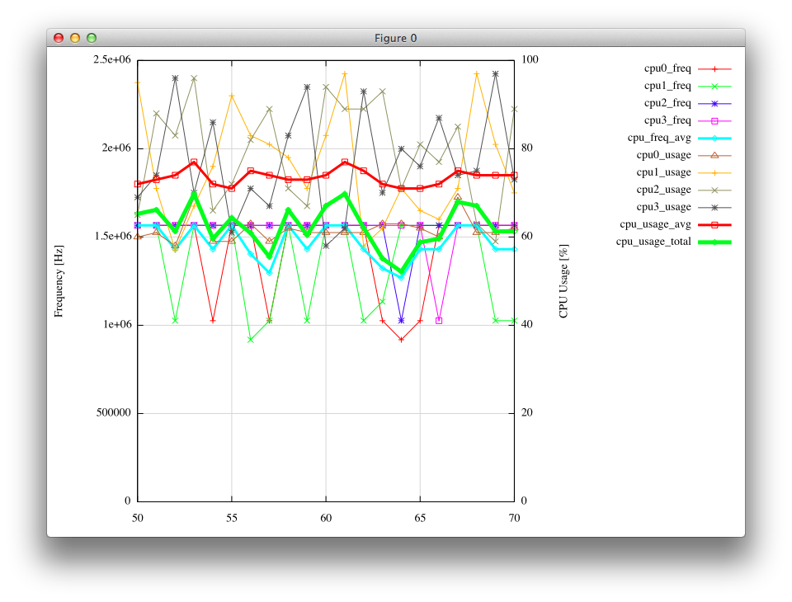
Task: Click the 100 right-axis tick label
Action: click(530, 59)
